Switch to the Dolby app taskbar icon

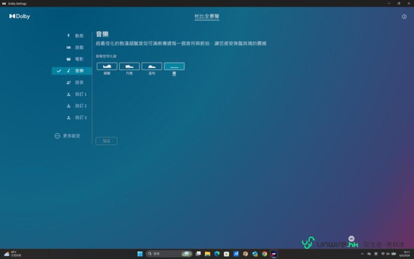pyautogui.click(x=274, y=254)
